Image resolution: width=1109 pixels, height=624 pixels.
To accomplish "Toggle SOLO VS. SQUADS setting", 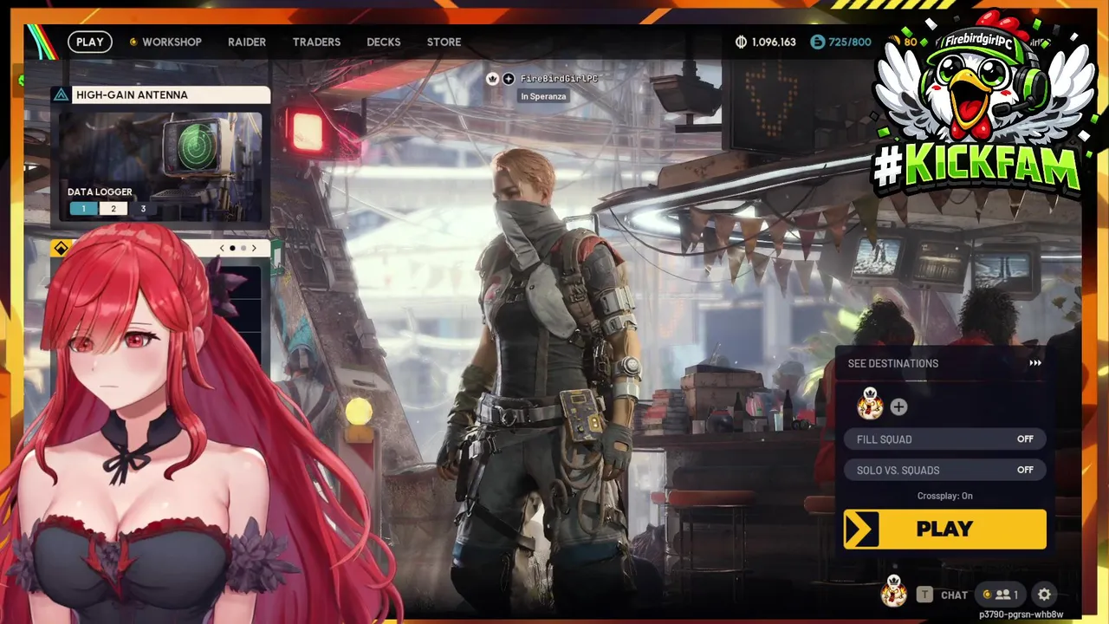I will point(944,470).
